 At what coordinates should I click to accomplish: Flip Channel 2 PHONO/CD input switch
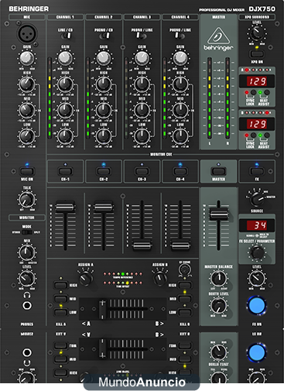coord(104,36)
